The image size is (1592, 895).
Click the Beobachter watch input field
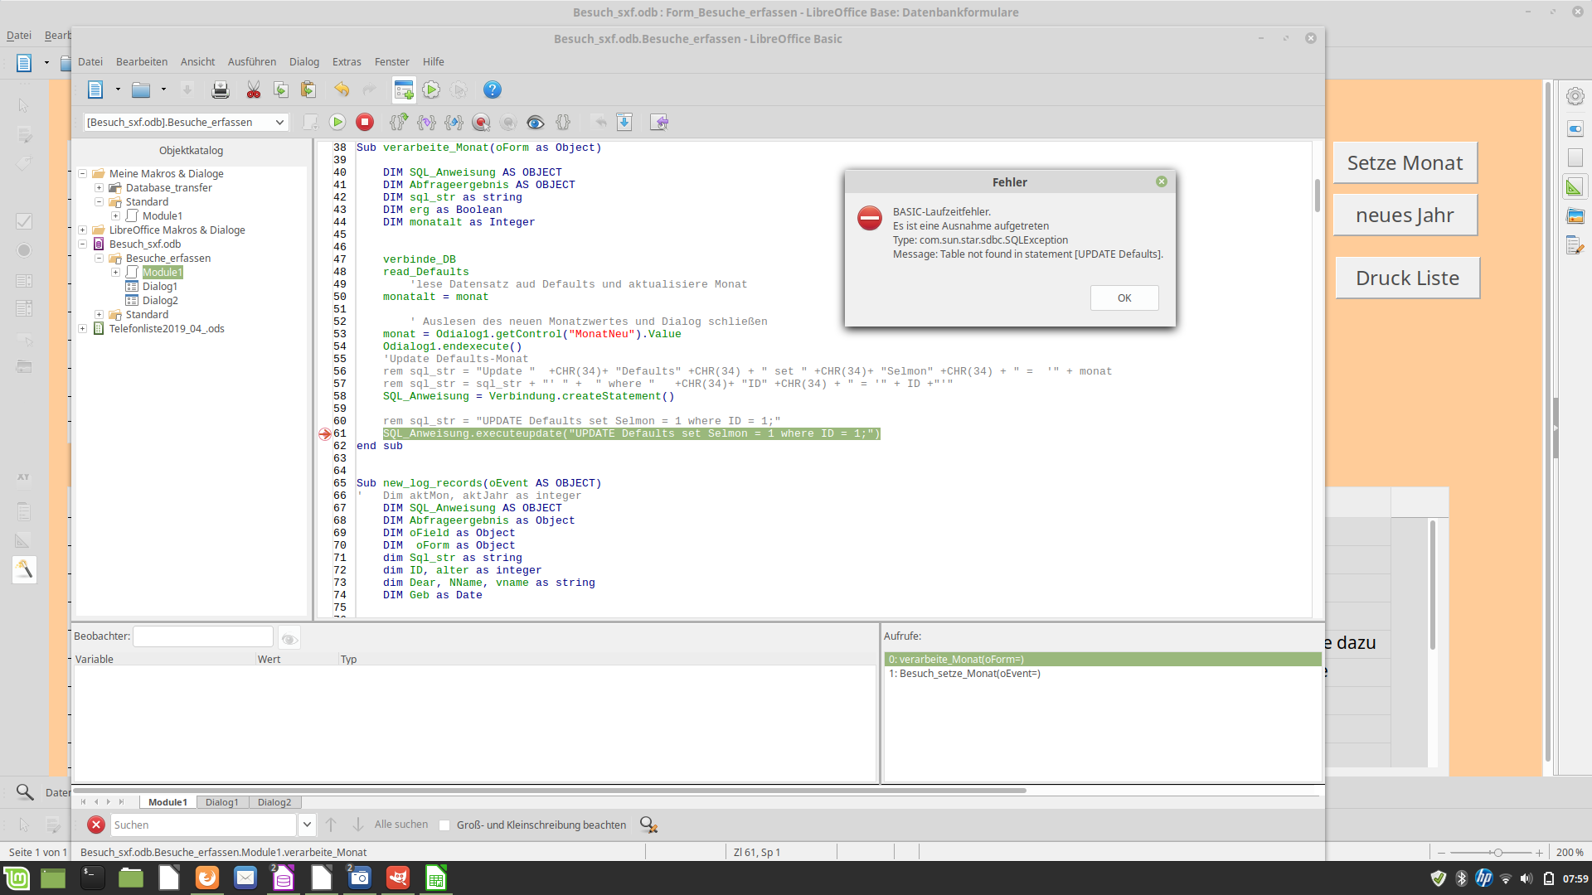tap(203, 636)
